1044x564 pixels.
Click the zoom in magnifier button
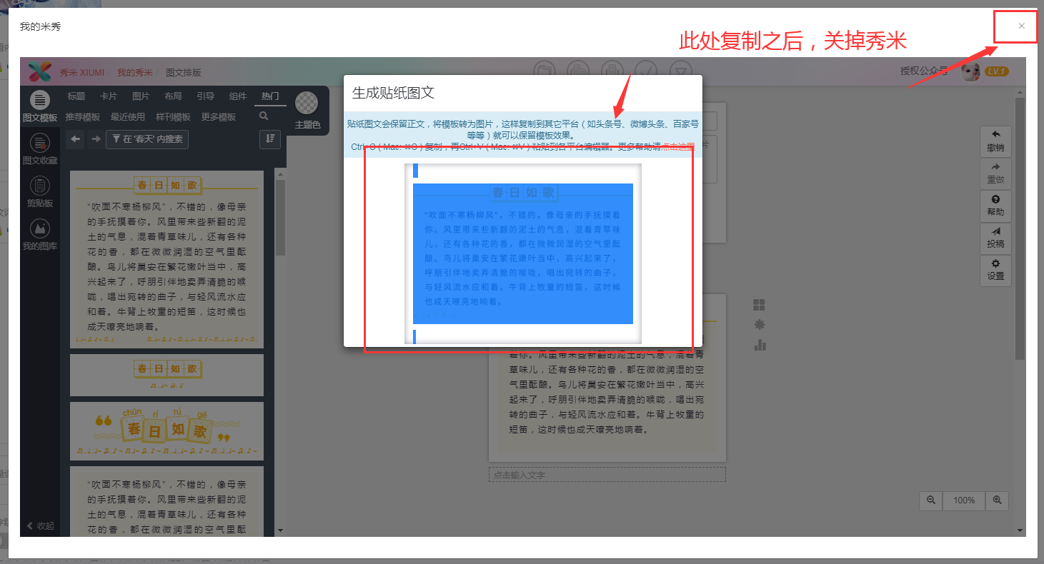tap(998, 500)
